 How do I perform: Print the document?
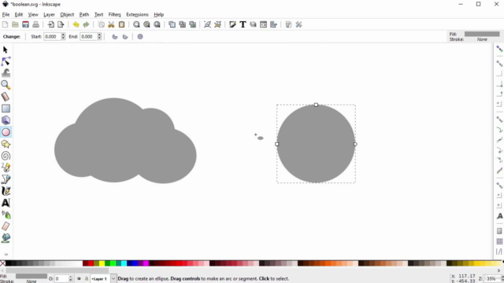(35, 24)
